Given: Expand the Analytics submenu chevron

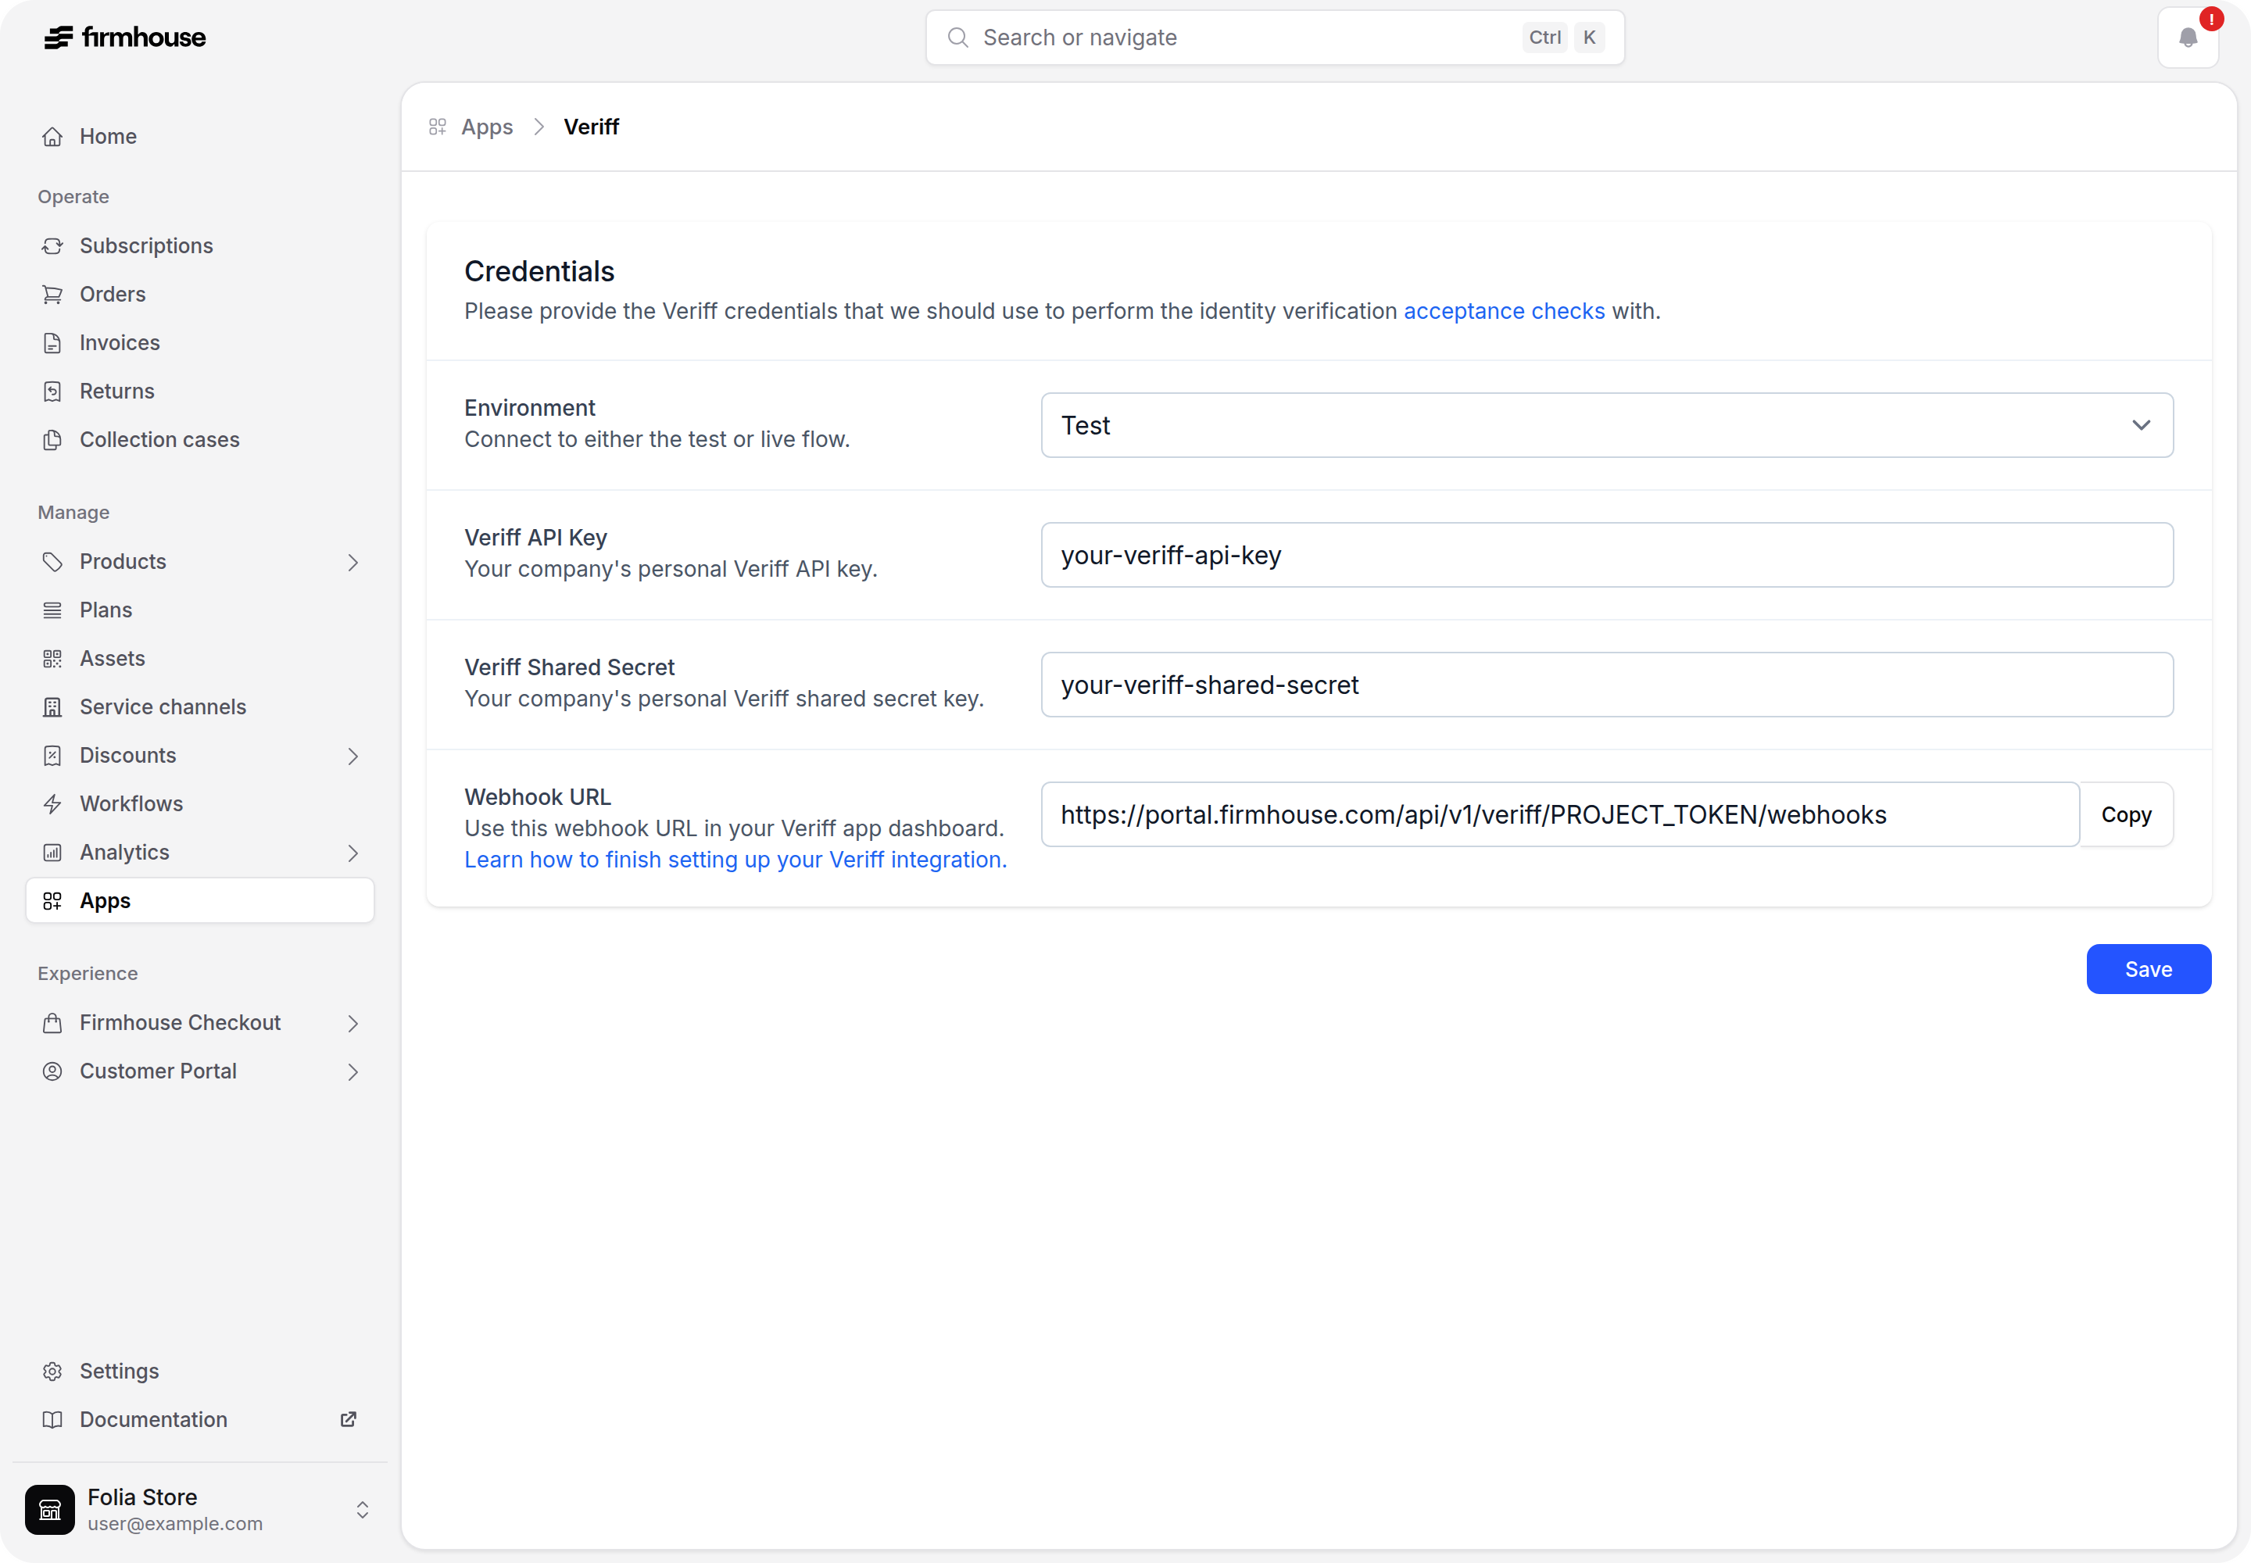Looking at the screenshot, I should coord(353,853).
